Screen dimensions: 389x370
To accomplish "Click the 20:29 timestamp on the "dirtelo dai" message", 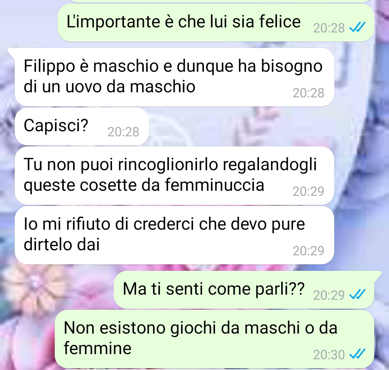I will tap(308, 251).
